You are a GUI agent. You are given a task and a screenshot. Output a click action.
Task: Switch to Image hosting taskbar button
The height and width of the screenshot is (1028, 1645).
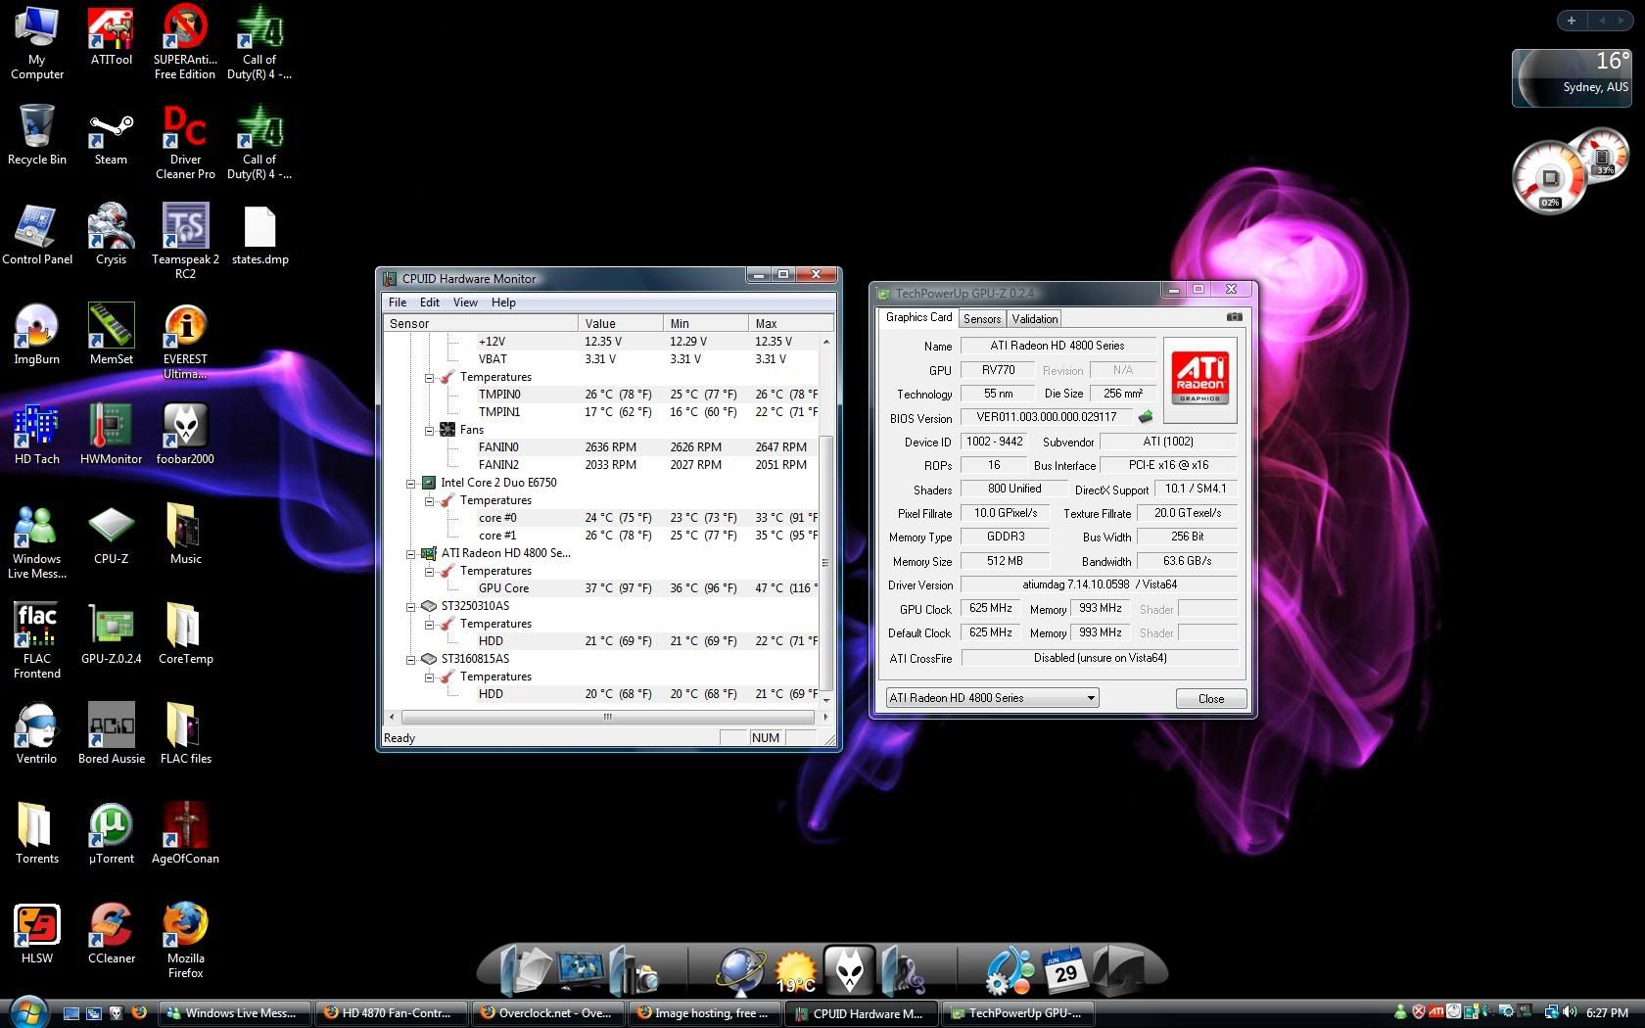point(705,1013)
